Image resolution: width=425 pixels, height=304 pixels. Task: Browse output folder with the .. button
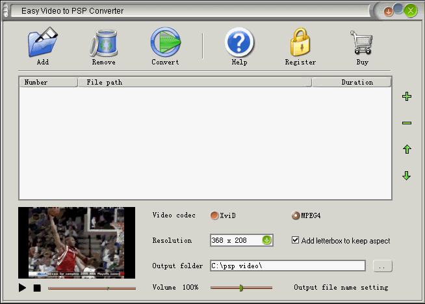[383, 266]
